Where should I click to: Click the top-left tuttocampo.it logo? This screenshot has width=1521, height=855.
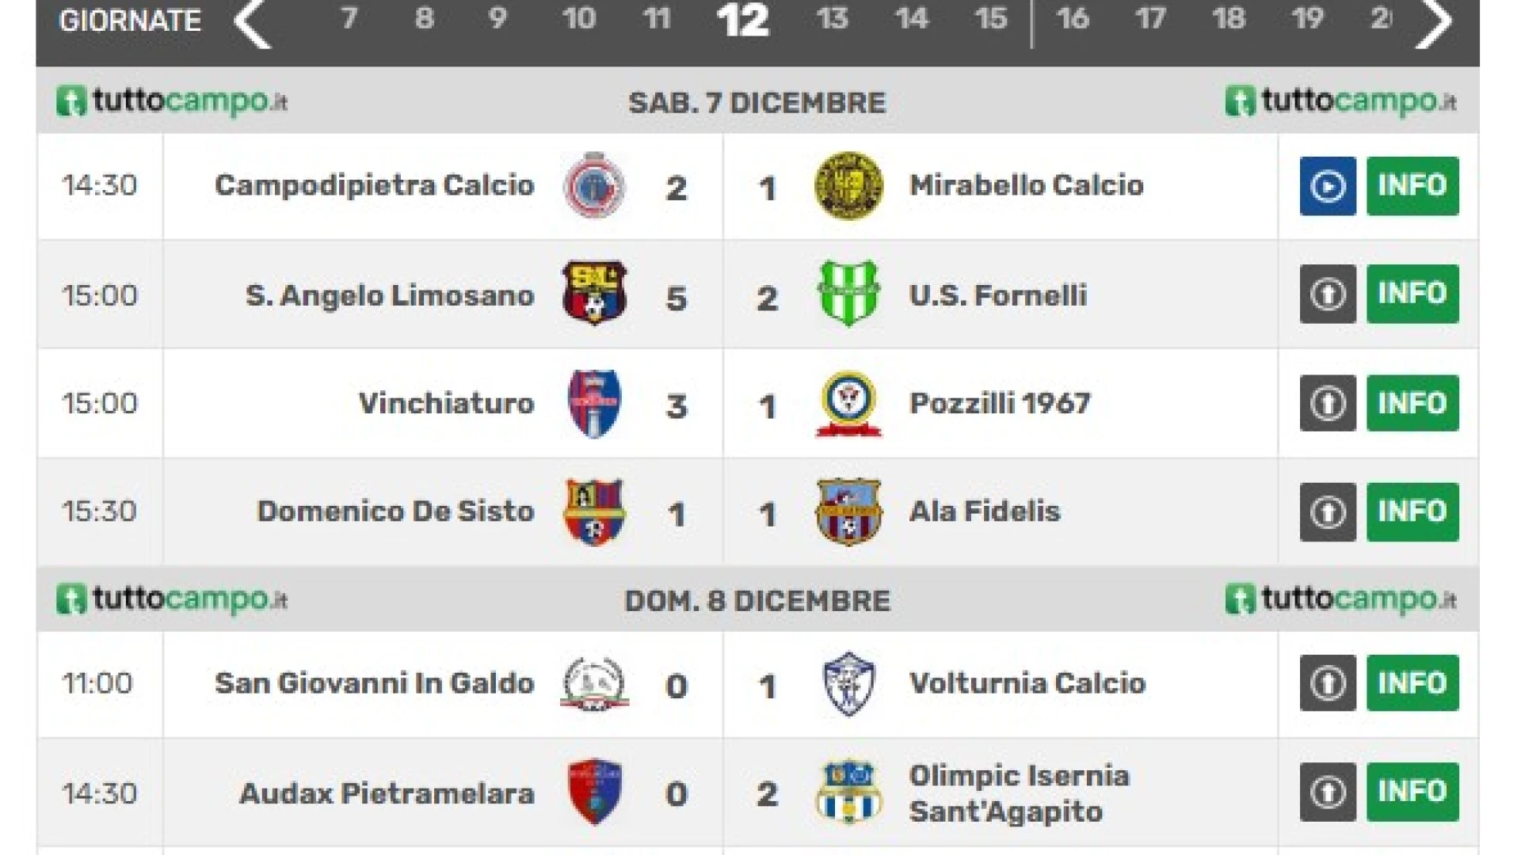pyautogui.click(x=172, y=102)
